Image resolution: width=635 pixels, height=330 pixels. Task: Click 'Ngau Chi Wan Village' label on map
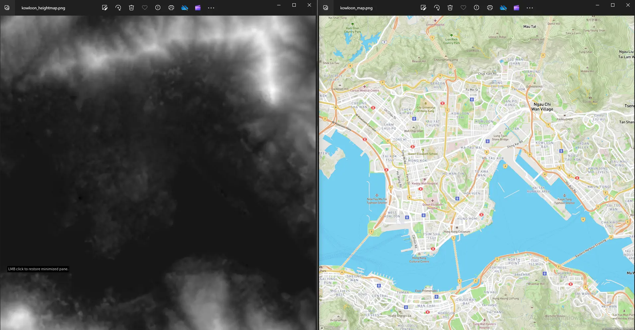click(542, 107)
